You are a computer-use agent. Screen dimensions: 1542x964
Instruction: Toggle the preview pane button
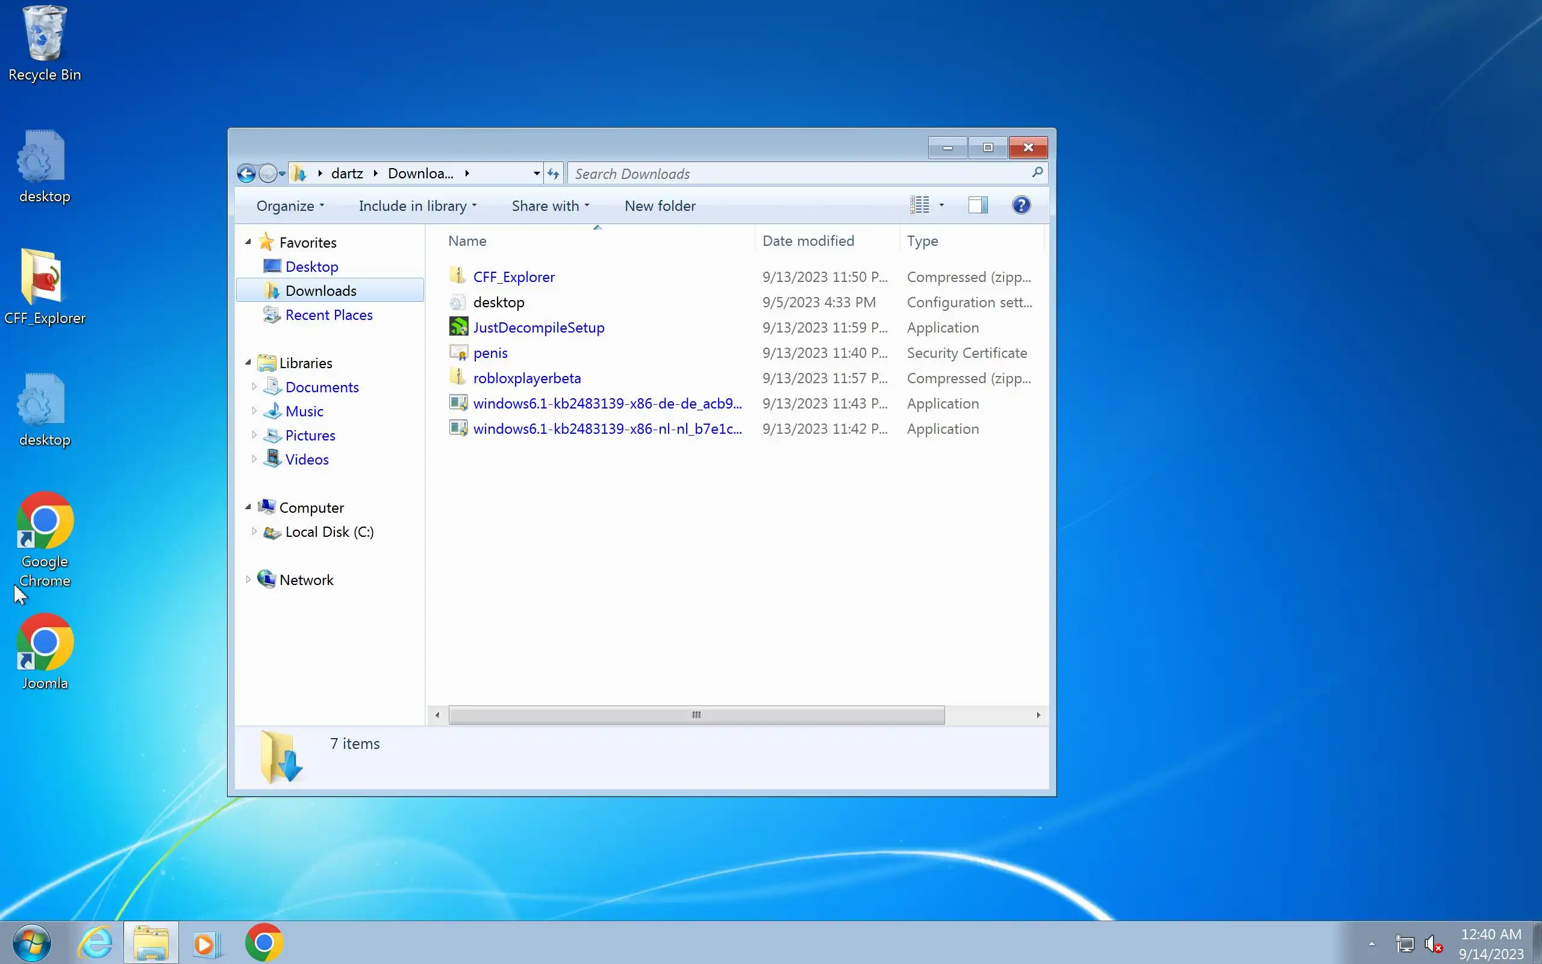[978, 205]
